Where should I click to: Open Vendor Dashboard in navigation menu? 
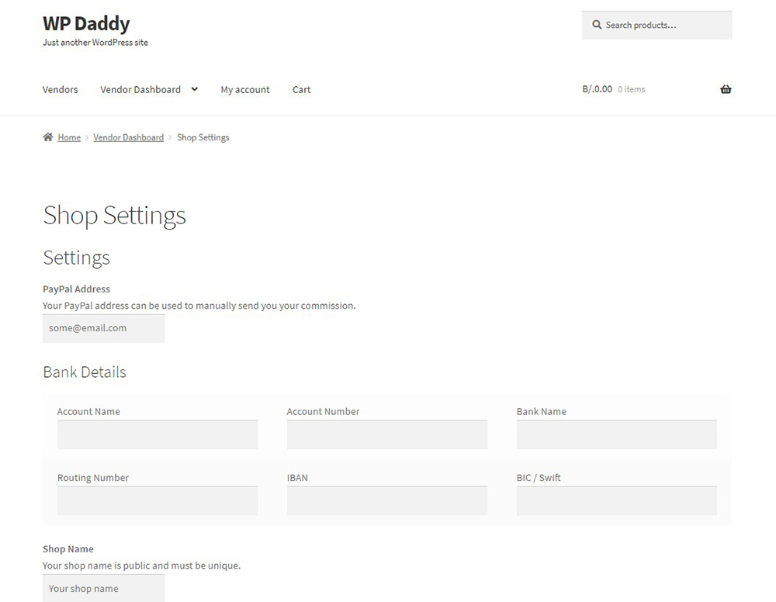140,89
